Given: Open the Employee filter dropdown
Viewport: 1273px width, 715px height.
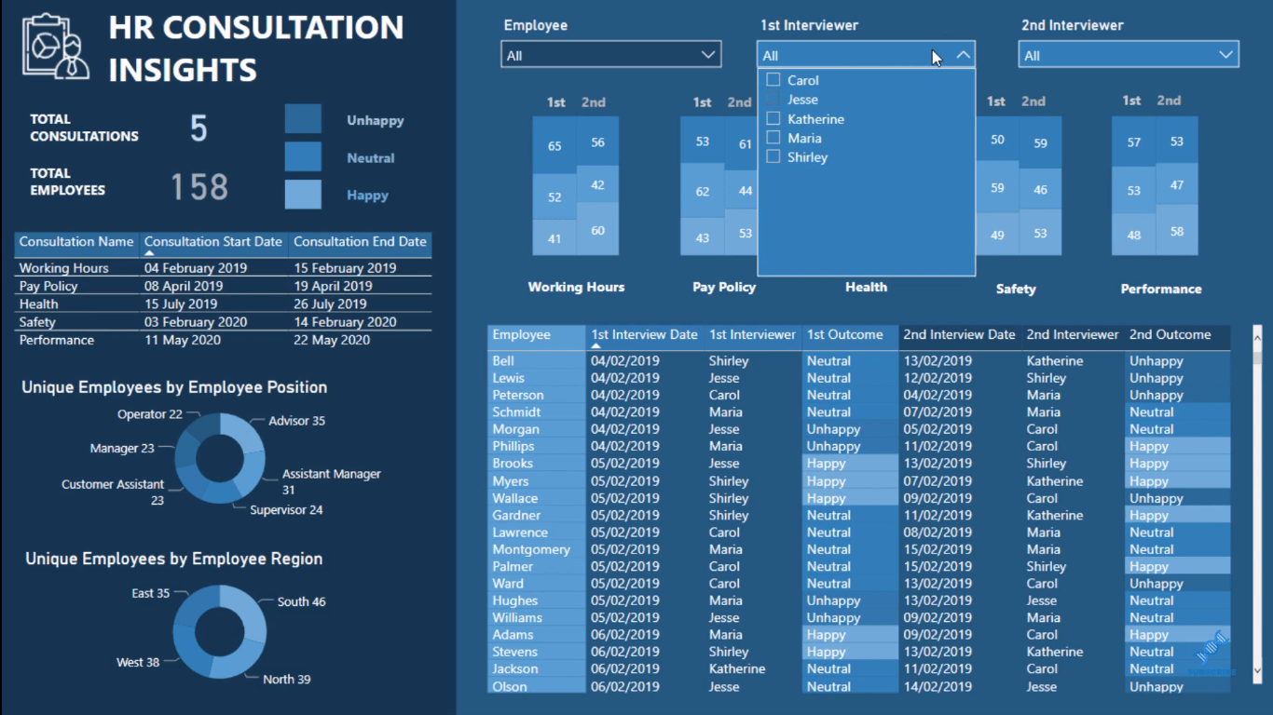Looking at the screenshot, I should click(611, 55).
